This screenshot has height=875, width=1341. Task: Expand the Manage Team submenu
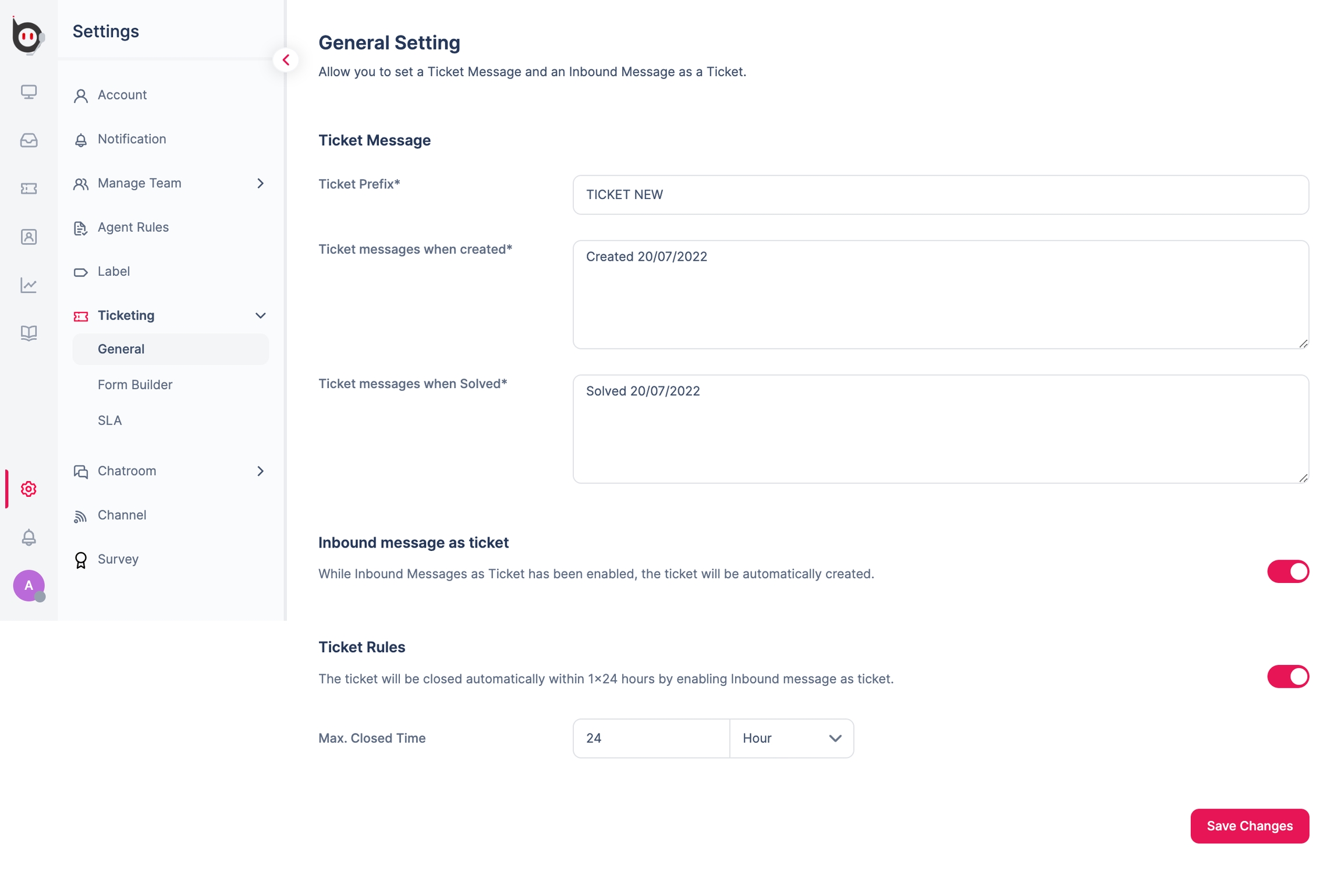[260, 183]
